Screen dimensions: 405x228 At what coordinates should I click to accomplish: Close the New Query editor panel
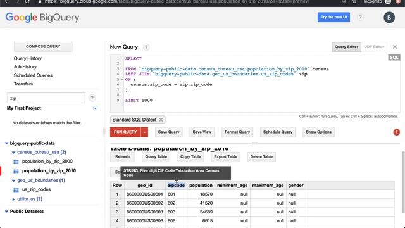coord(395,47)
